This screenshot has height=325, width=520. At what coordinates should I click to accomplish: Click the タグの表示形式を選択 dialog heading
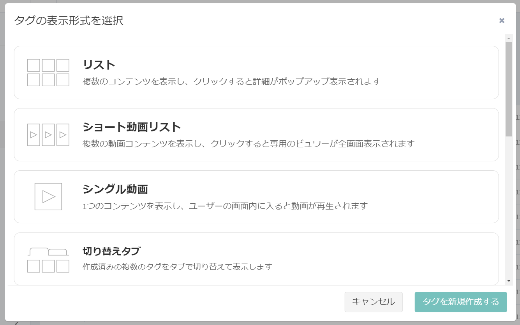(x=69, y=21)
